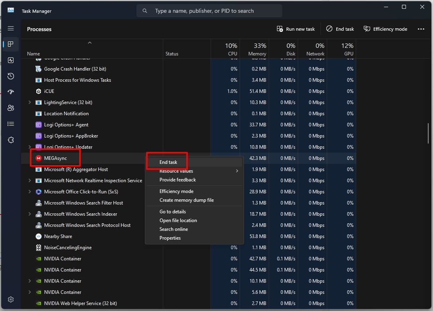Sort by the CPU column header

tap(225, 49)
